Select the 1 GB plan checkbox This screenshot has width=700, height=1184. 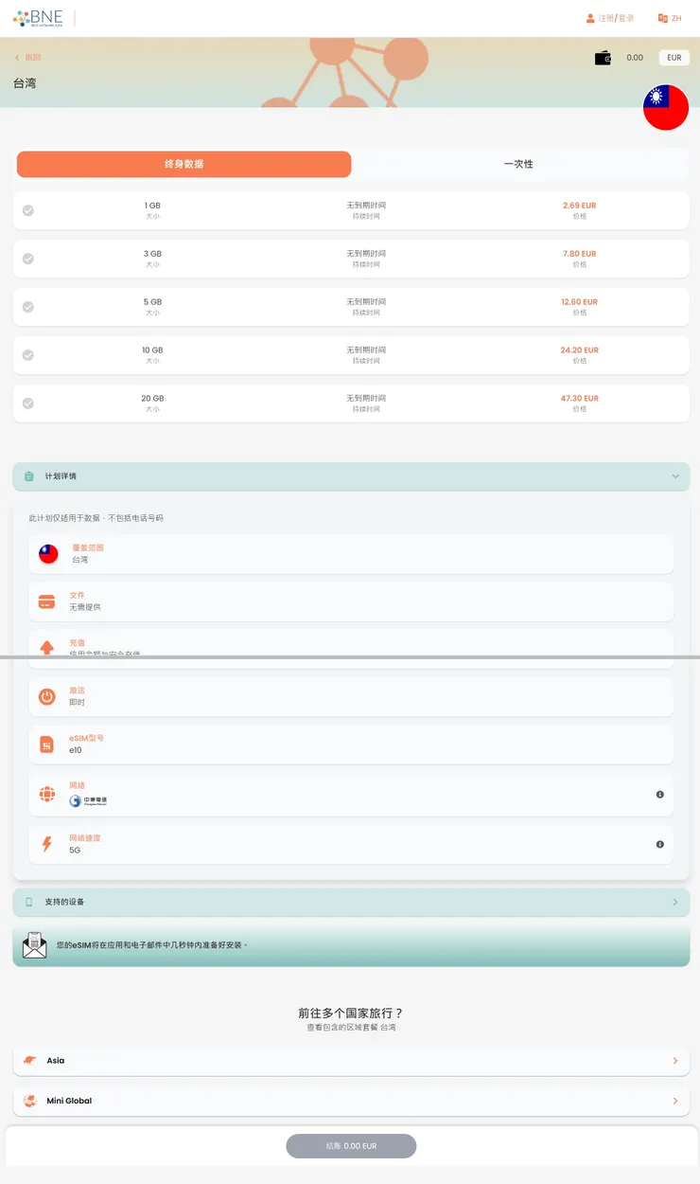coord(28,210)
